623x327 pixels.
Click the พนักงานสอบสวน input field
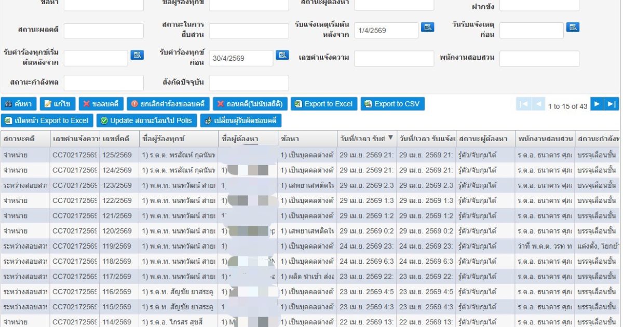(539, 58)
